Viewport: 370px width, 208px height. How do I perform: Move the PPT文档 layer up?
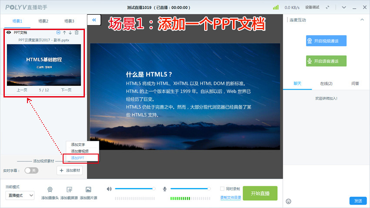pos(64,33)
